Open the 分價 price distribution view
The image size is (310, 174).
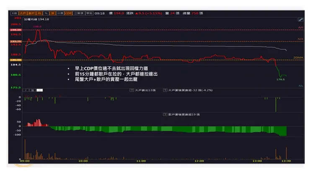[x=60, y=13]
